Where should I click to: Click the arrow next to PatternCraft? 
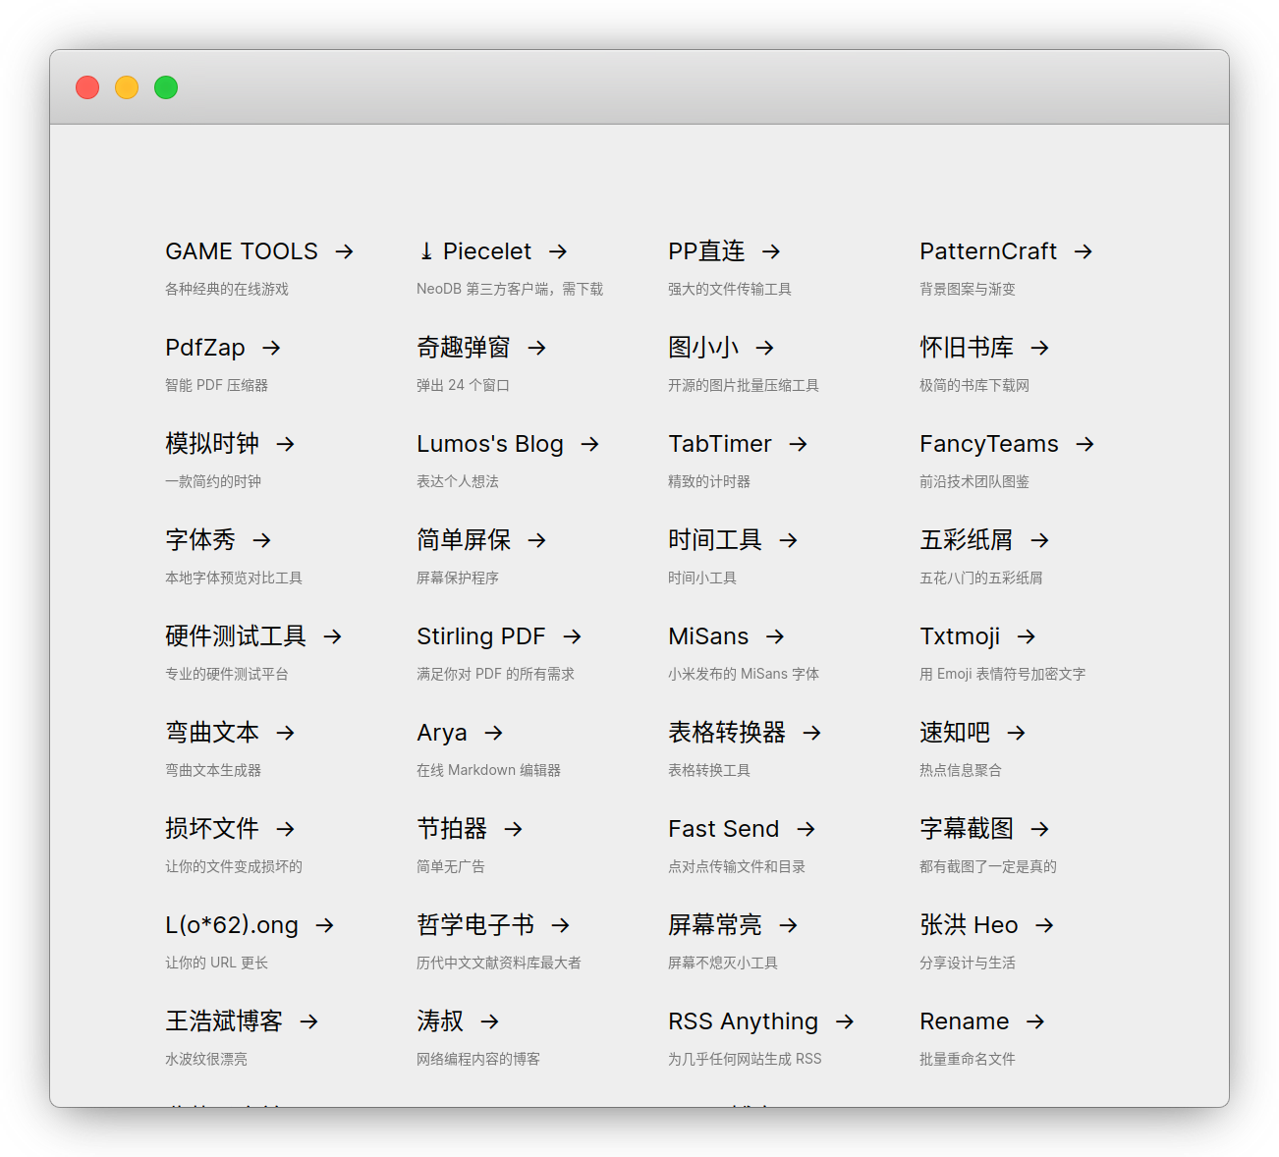click(x=1083, y=251)
